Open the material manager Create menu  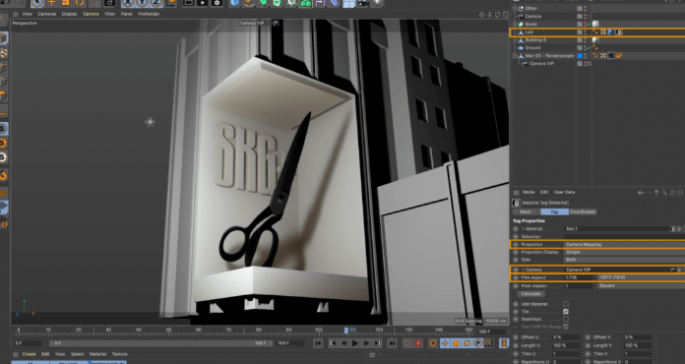[x=29, y=354]
